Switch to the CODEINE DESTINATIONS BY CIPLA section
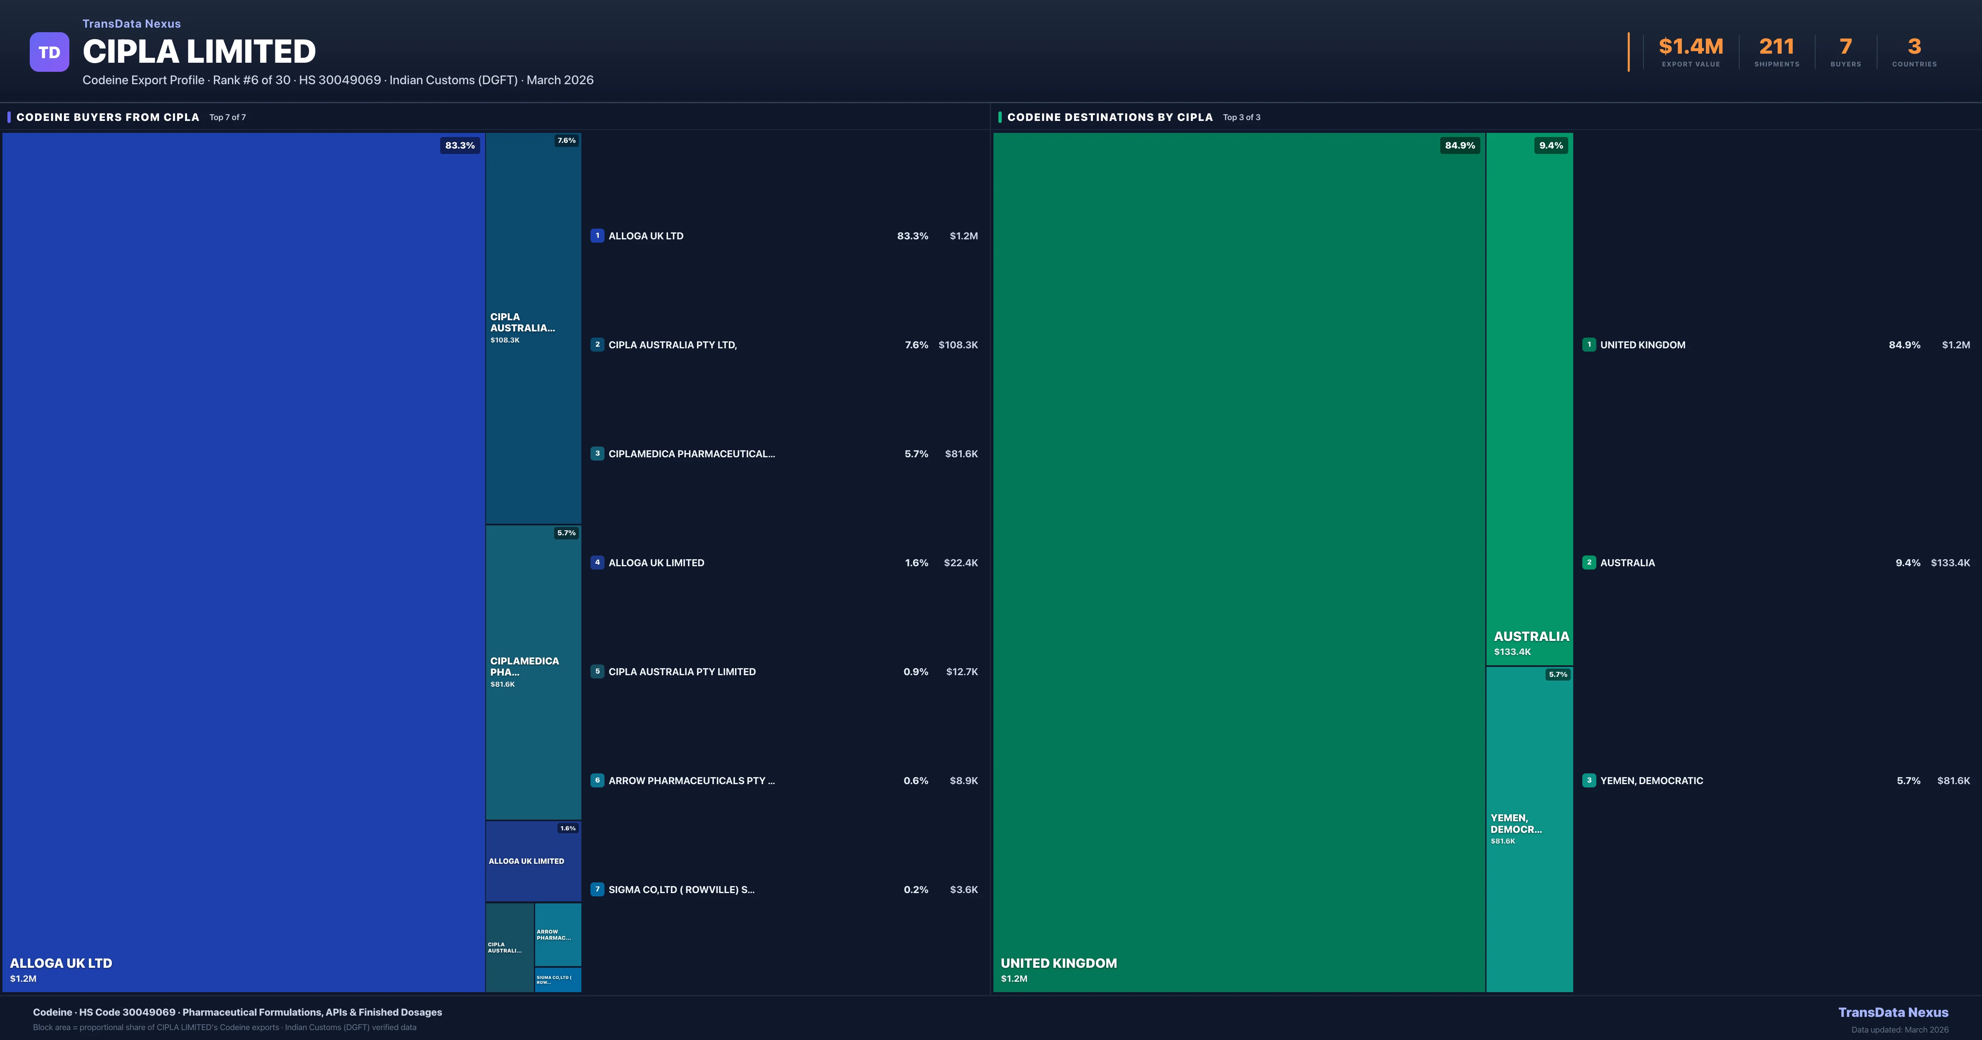This screenshot has height=1040, width=1982. pyautogui.click(x=1110, y=117)
